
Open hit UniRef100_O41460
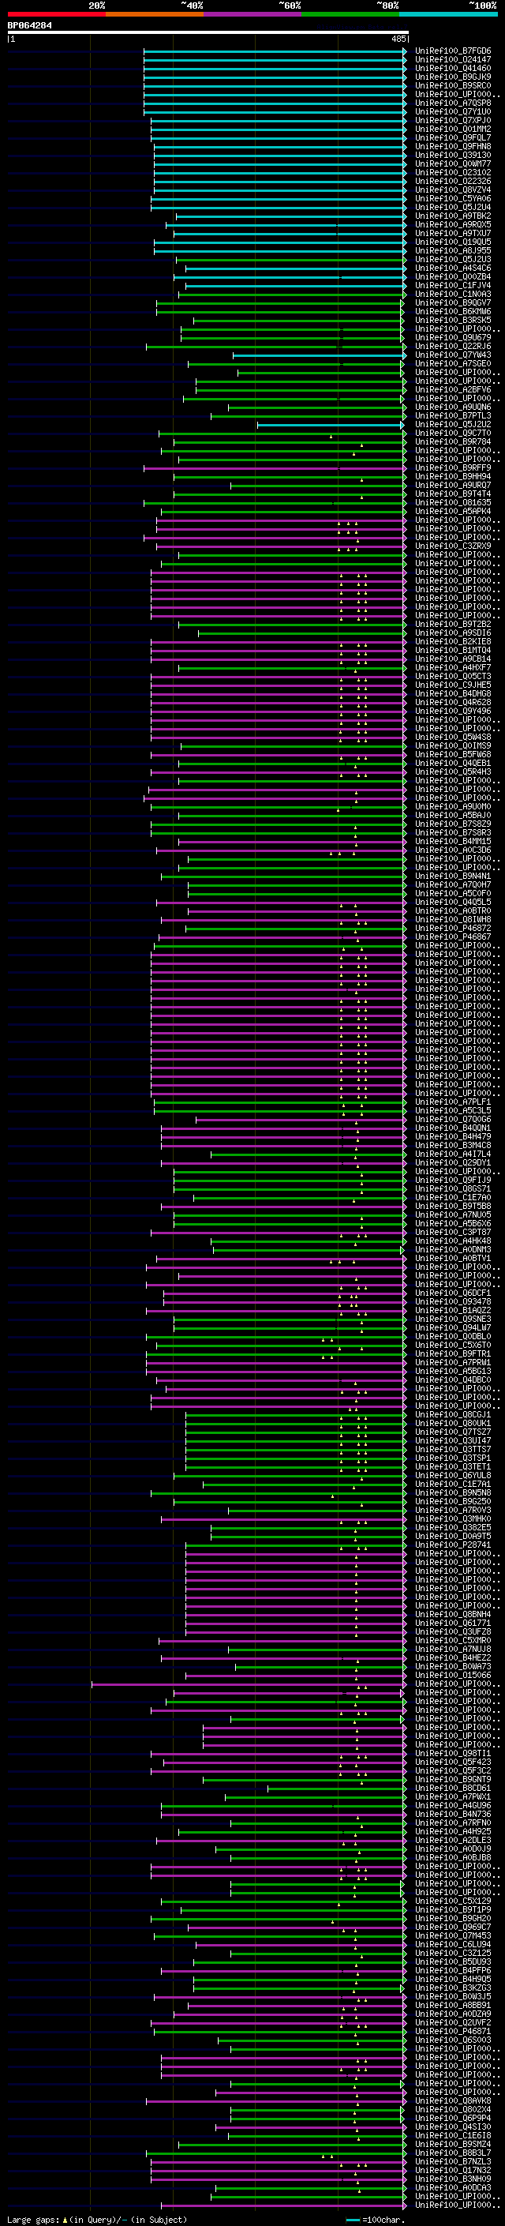[452, 69]
